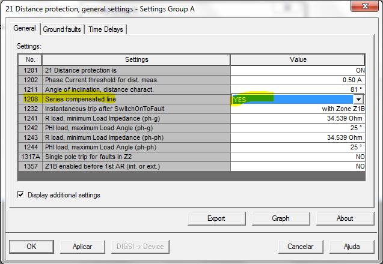Click the Settings column header
Screen dimensions: 383x264
[x=136, y=59]
